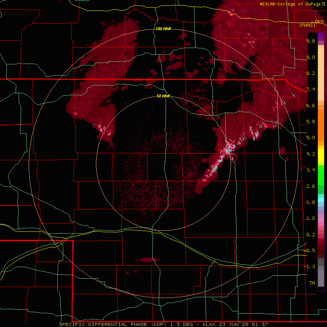Image resolution: width=327 pixels, height=327 pixels.
Task: Click the DKD label near the top-right edge
Action: coord(319,21)
